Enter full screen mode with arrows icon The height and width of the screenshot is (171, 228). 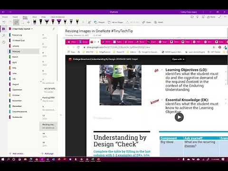click(x=220, y=17)
